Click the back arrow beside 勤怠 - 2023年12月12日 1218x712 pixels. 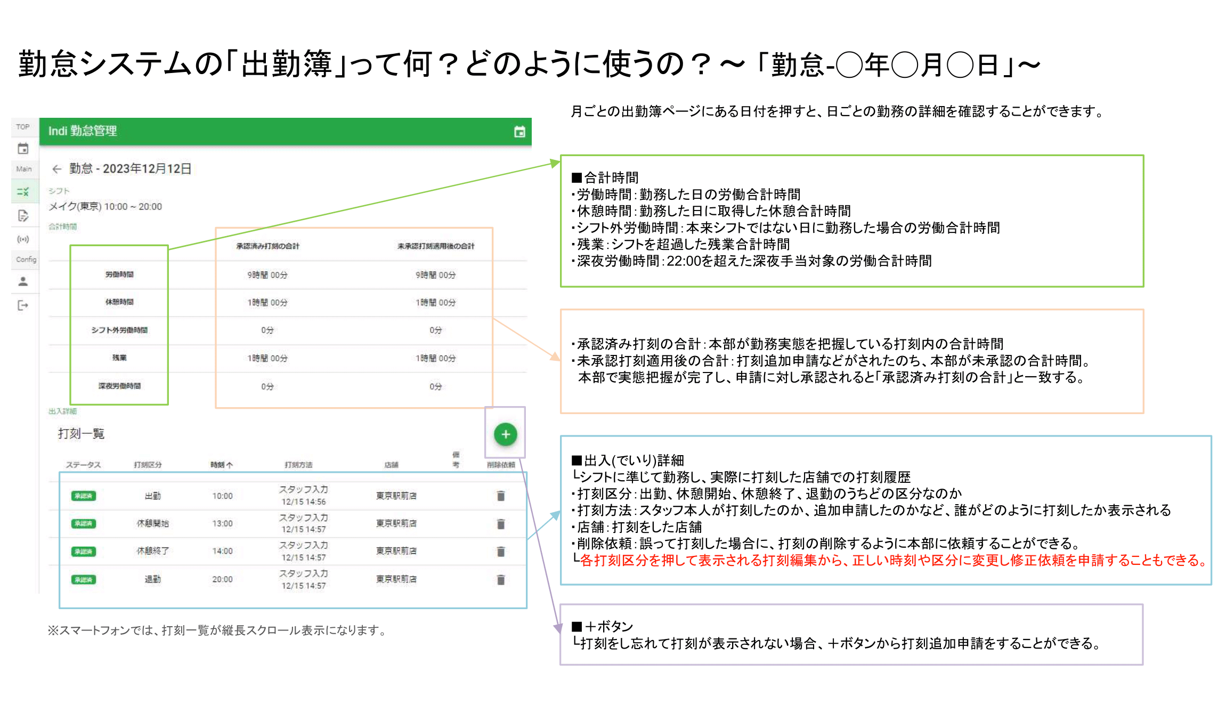(57, 169)
